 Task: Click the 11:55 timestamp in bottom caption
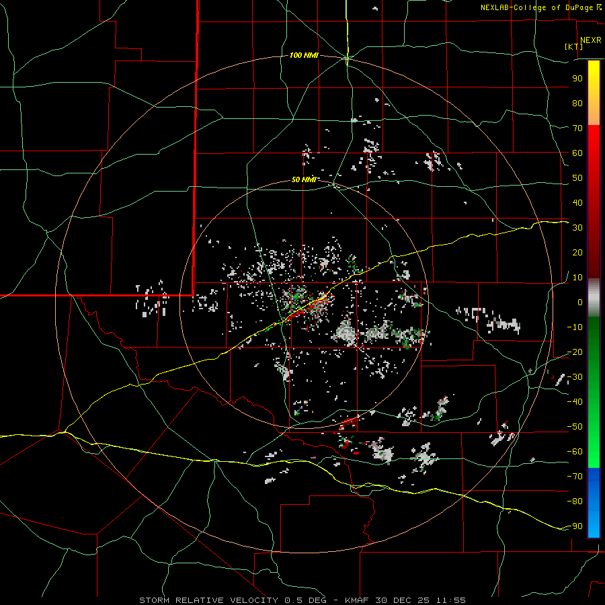450,600
